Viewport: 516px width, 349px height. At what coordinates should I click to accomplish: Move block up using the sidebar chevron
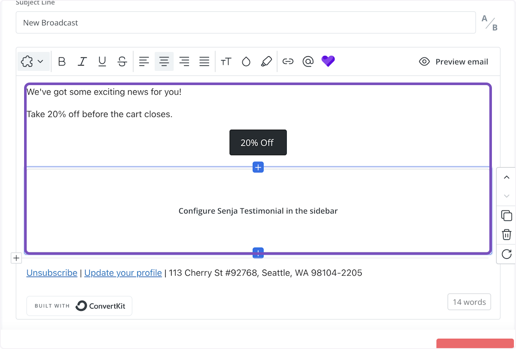[506, 177]
